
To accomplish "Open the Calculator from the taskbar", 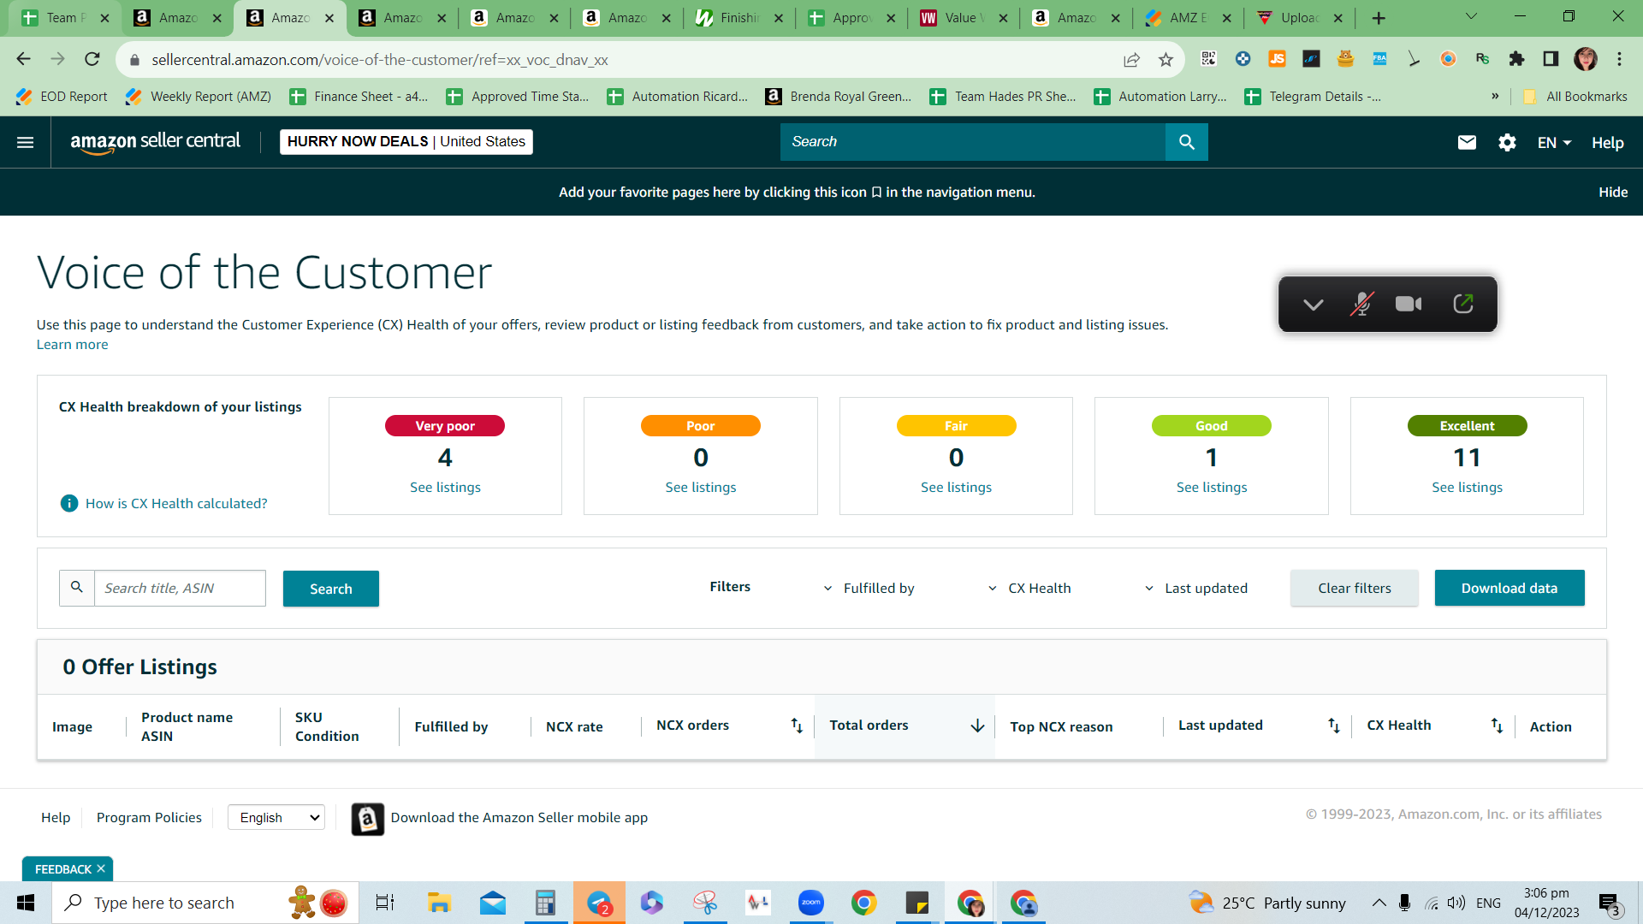I will (545, 903).
